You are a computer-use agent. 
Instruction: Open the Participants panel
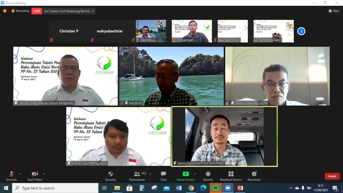click(x=137, y=176)
